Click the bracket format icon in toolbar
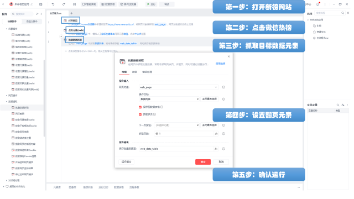This screenshot has height=199, width=354. pyautogui.click(x=74, y=4)
